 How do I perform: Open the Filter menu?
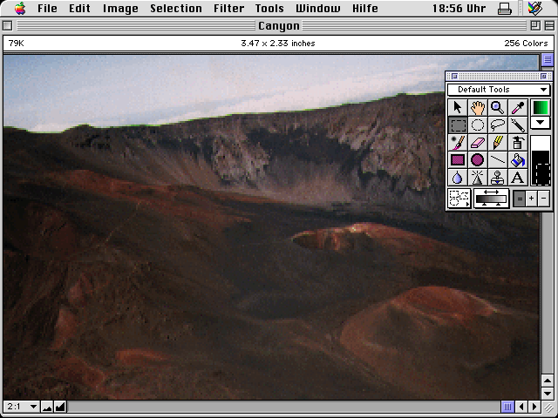pyautogui.click(x=228, y=8)
